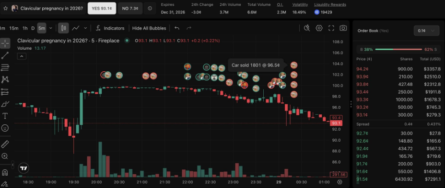Open the market info icon

(150, 9)
